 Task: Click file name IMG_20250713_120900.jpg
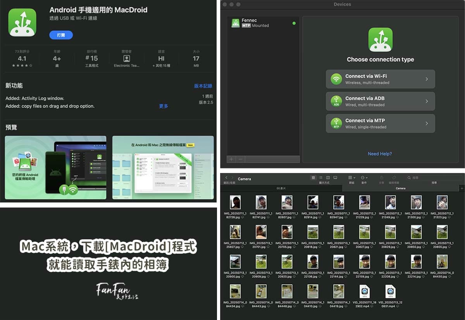235,275
